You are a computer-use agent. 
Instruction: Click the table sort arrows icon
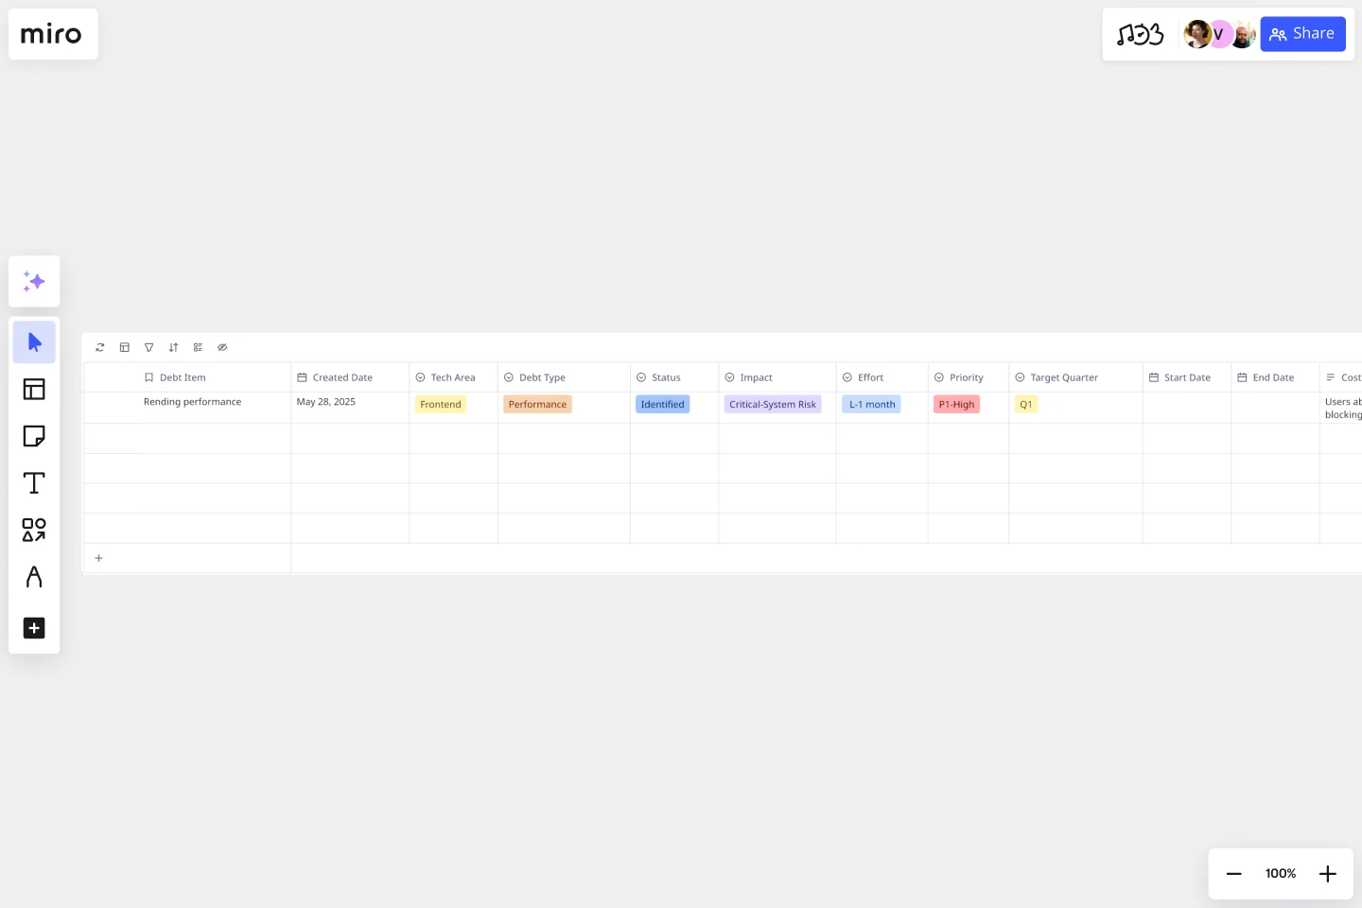(173, 347)
